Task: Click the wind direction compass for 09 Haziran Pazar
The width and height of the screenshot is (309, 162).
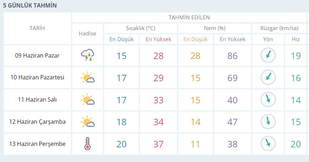Action: [268, 55]
